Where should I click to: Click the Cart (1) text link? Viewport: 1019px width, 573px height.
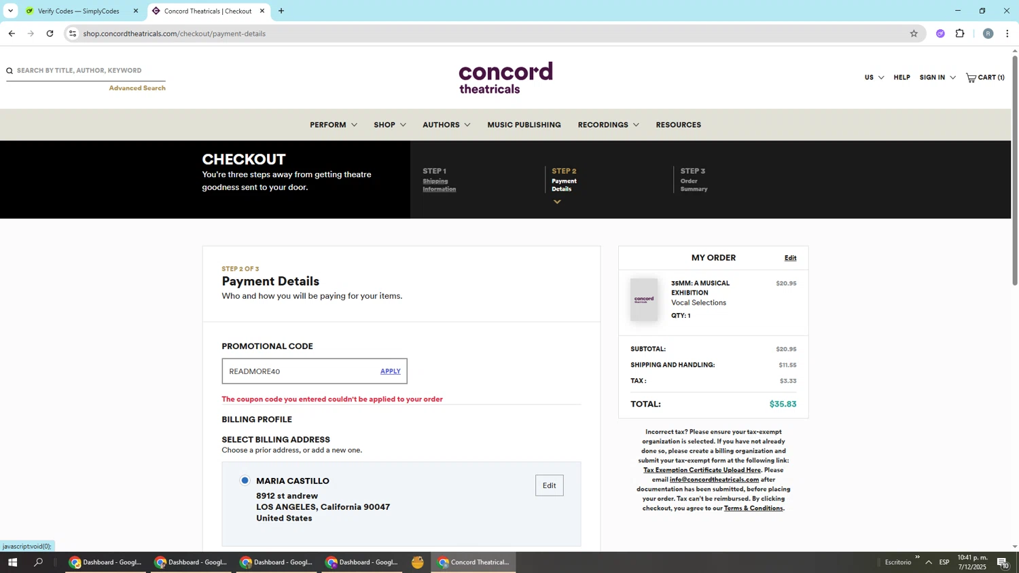[991, 77]
